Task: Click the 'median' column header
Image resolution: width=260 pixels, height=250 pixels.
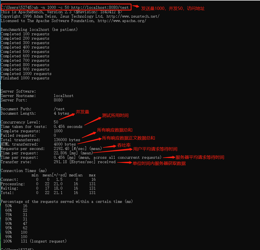Action: pyautogui.click(x=76, y=175)
